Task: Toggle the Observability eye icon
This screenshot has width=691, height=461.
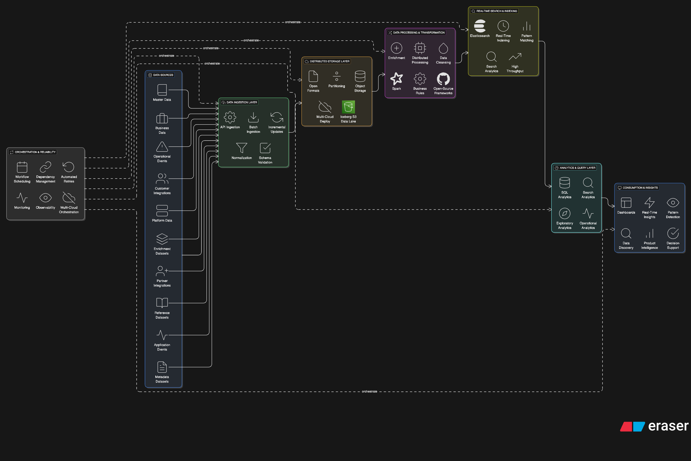Action: click(45, 198)
